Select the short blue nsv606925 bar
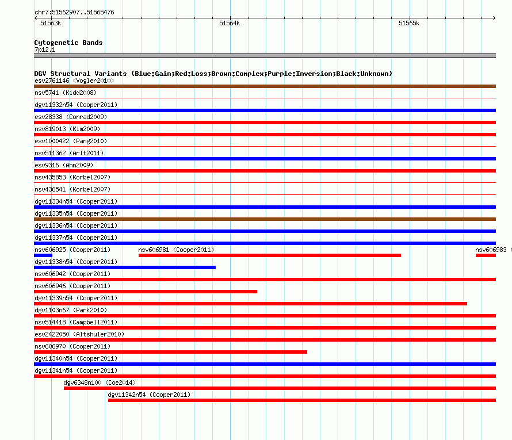 tap(43, 255)
